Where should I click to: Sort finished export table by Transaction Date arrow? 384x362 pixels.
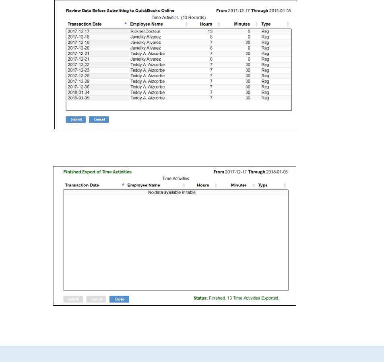pyautogui.click(x=123, y=184)
